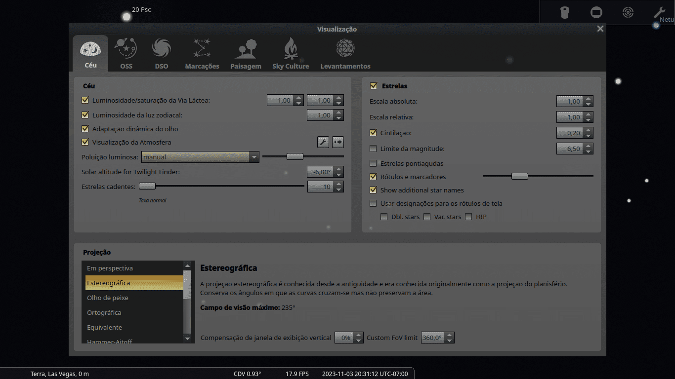
Task: Click the Custom FoV limit value field
Action: [x=432, y=338]
